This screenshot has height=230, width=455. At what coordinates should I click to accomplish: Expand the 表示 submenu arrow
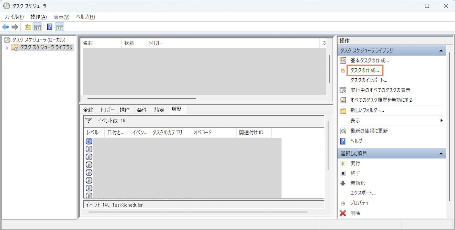click(x=441, y=120)
